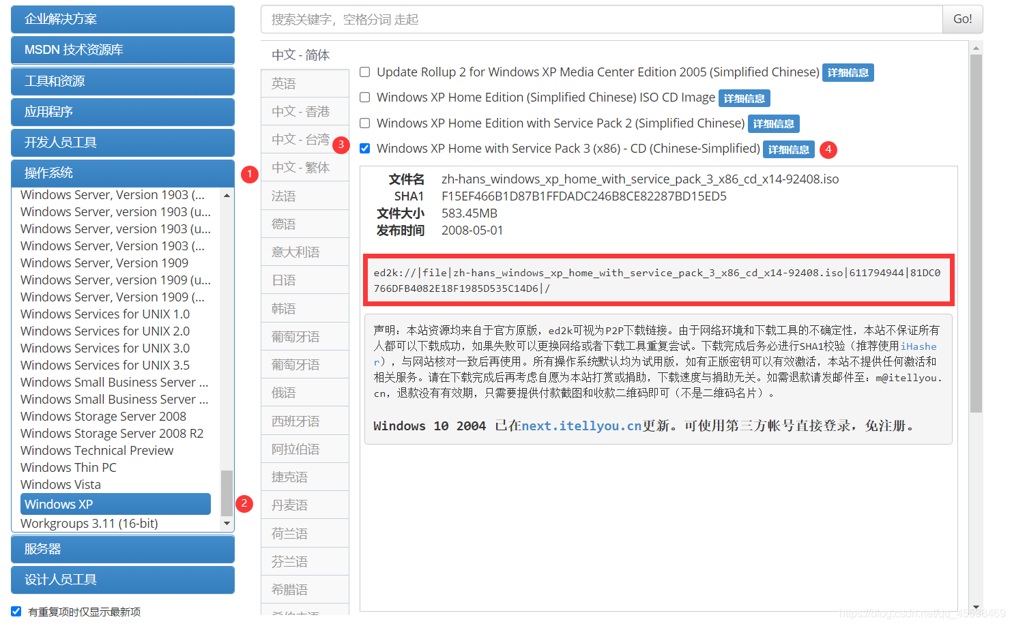Select Windows Services for UNIX 1.0
The image size is (1012, 626).
(x=105, y=314)
